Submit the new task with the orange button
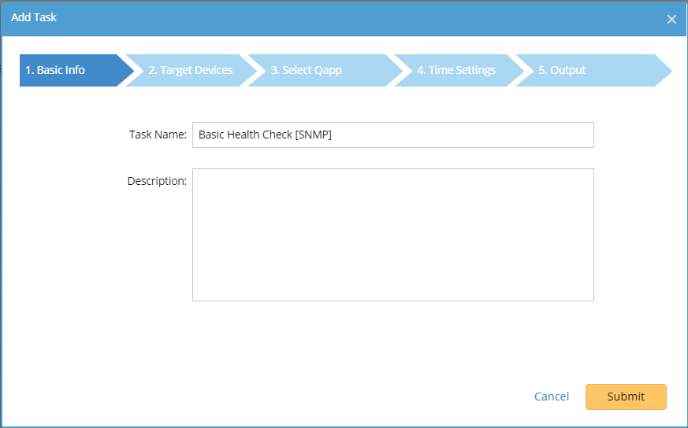This screenshot has width=688, height=428. pyautogui.click(x=626, y=397)
